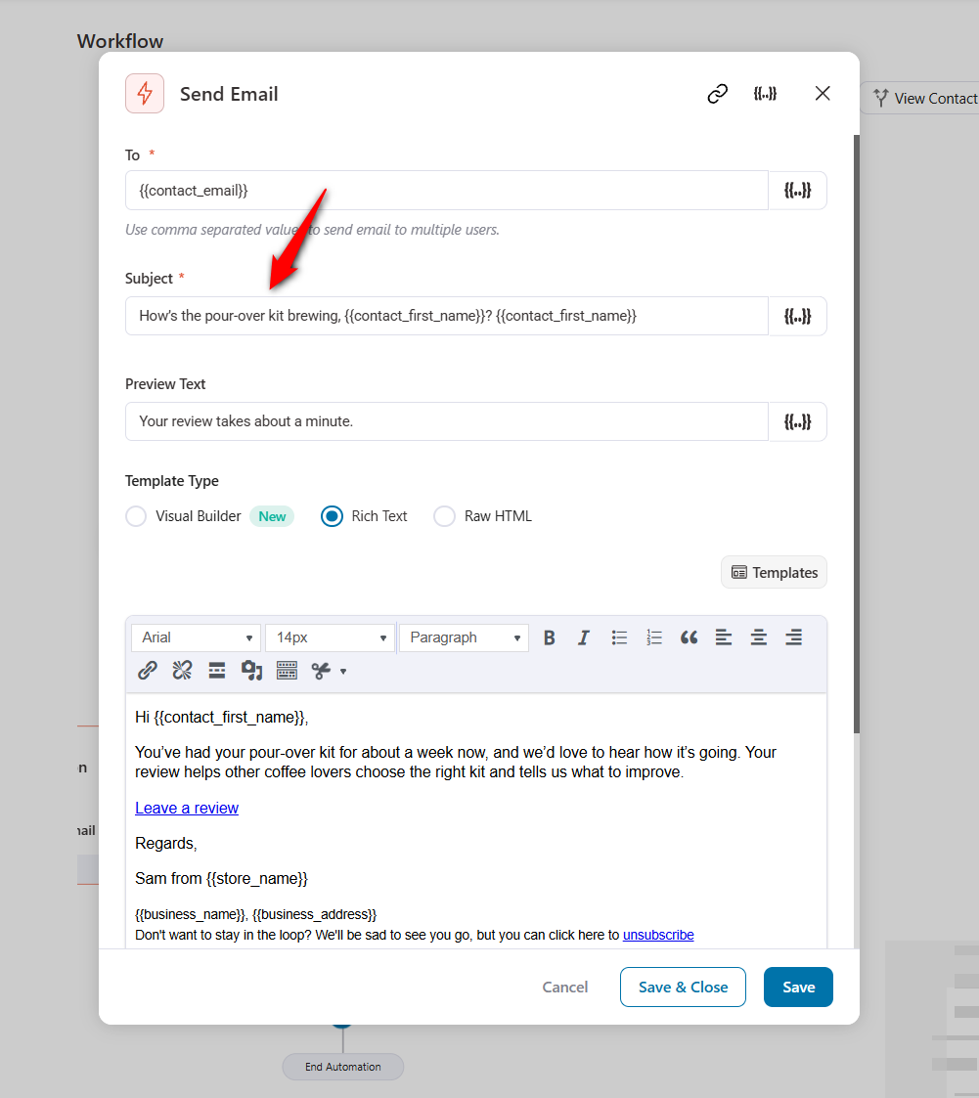
Task: Click the scissors shortcode icon
Action: point(322,671)
